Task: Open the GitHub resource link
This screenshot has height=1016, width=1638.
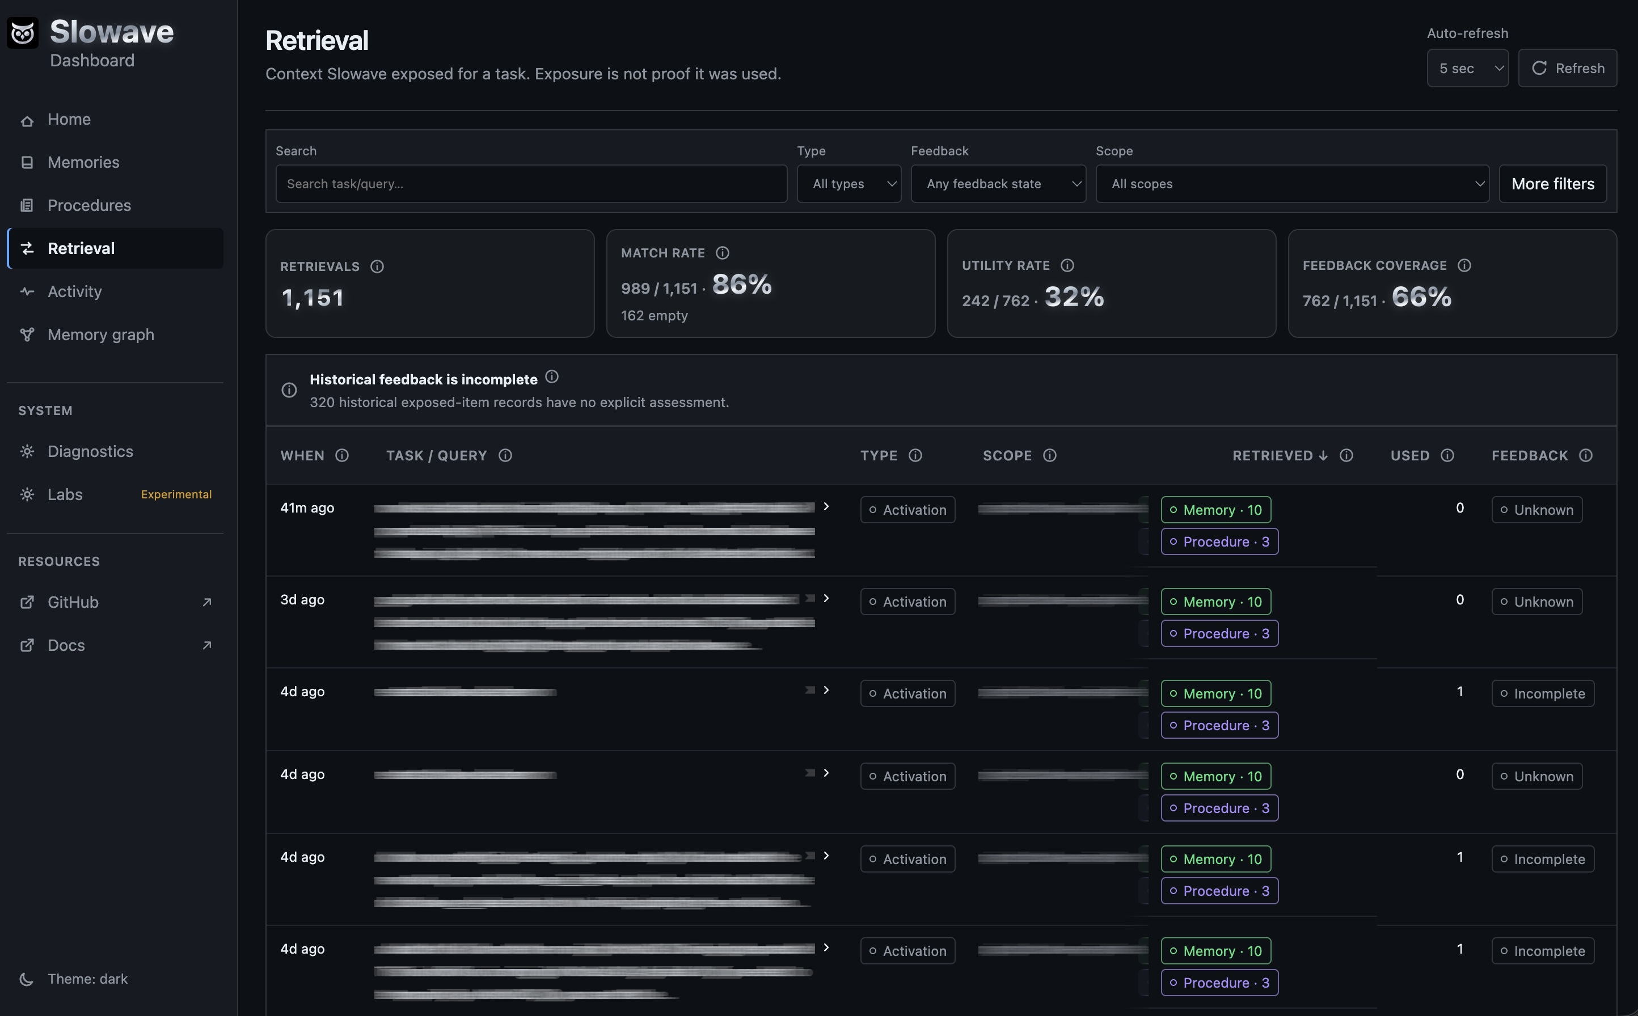Action: pyautogui.click(x=115, y=602)
